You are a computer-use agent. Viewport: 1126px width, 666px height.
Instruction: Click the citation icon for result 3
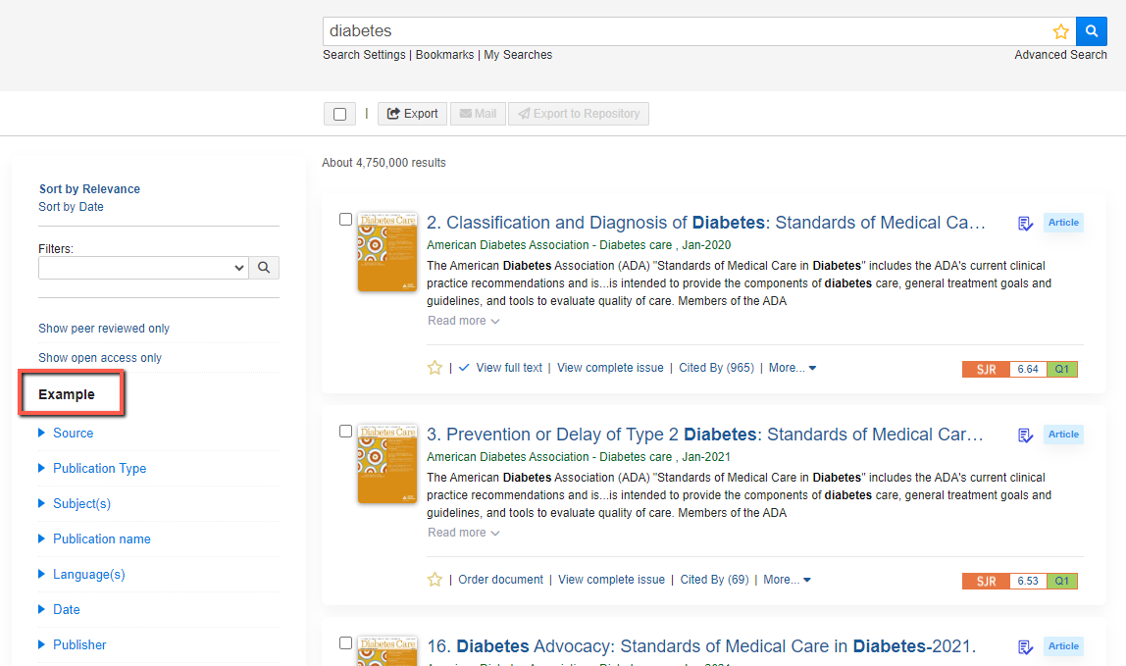coord(1026,435)
